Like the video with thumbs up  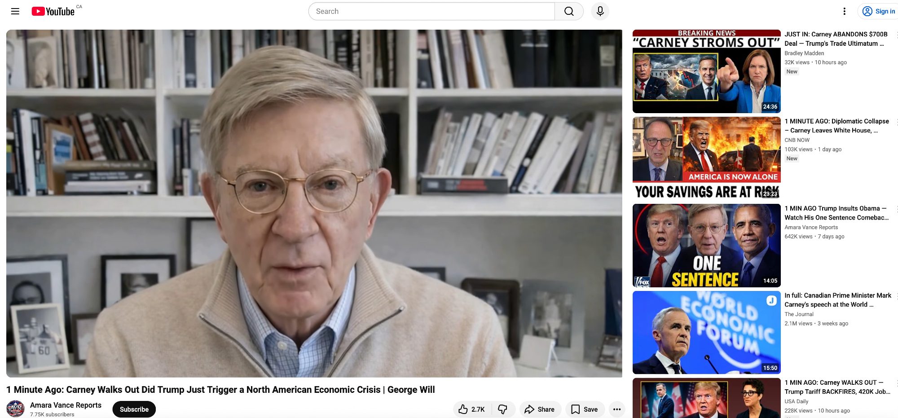pyautogui.click(x=471, y=409)
